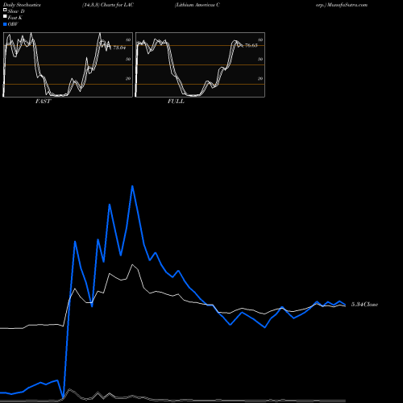This screenshot has width=403, height=403.
Task: Click the '(Lithium Americas C' company name text
Action: 197,5
